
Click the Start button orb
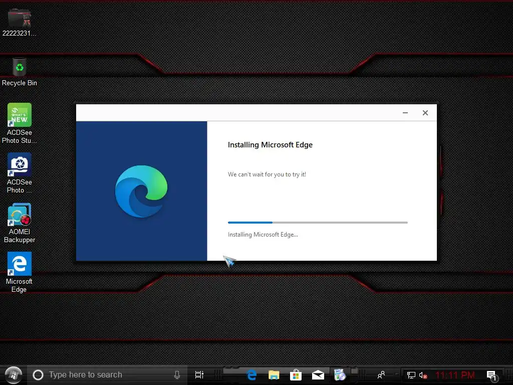13,375
